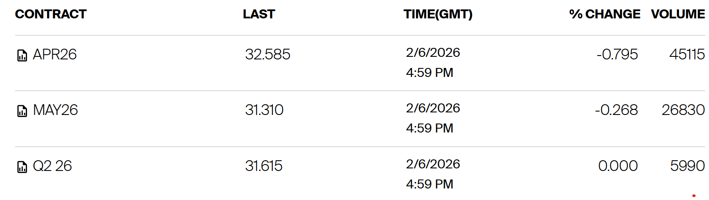Sort by the % CHANGE header
The width and height of the screenshot is (709, 200).
coord(604,14)
